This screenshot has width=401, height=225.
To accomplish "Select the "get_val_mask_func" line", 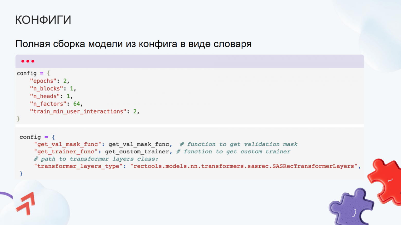I will [68, 144].
